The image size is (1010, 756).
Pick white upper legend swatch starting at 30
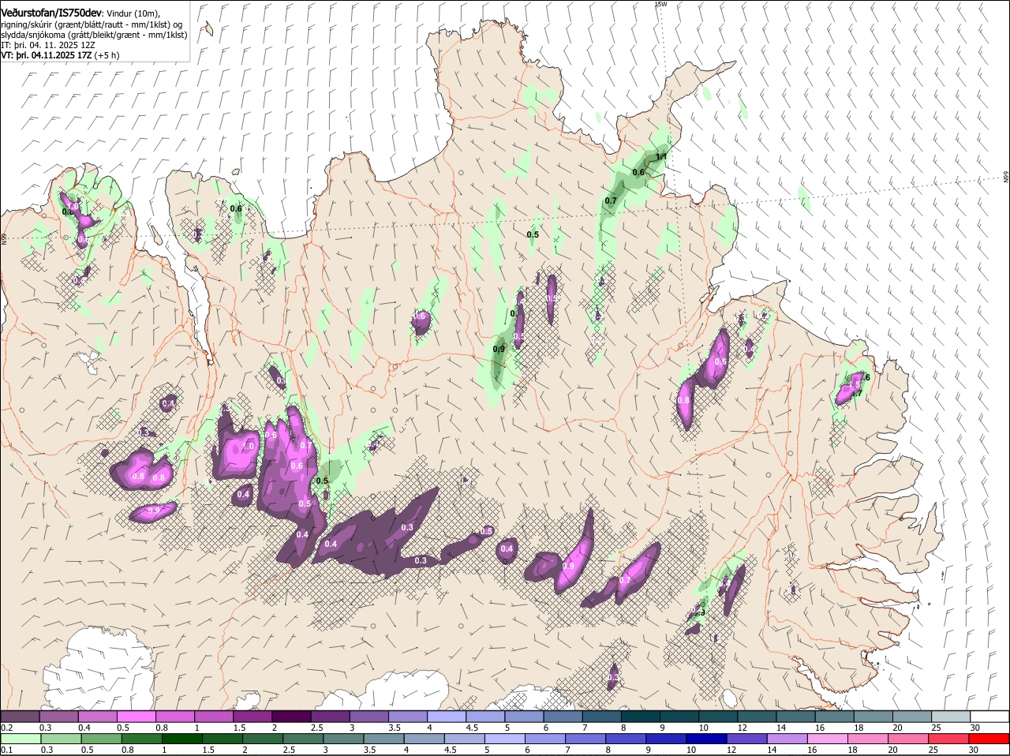click(990, 717)
